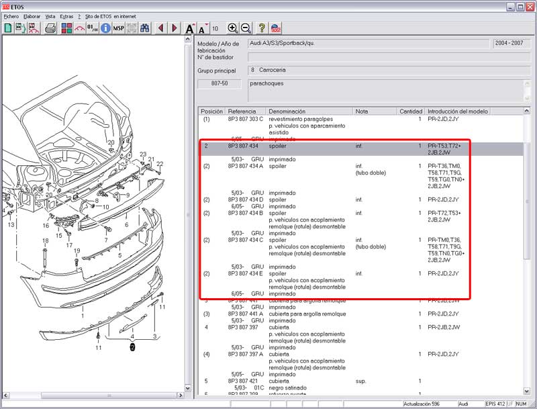This screenshot has width=537, height=409.
Task: Click the Introducción del modelo column header
Action: [x=458, y=111]
